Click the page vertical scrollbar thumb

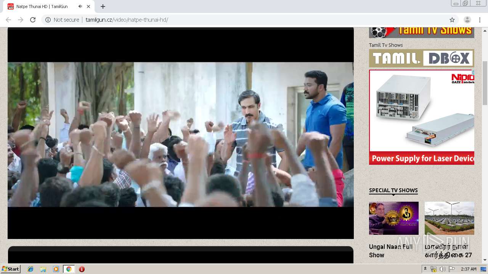coord(485,83)
